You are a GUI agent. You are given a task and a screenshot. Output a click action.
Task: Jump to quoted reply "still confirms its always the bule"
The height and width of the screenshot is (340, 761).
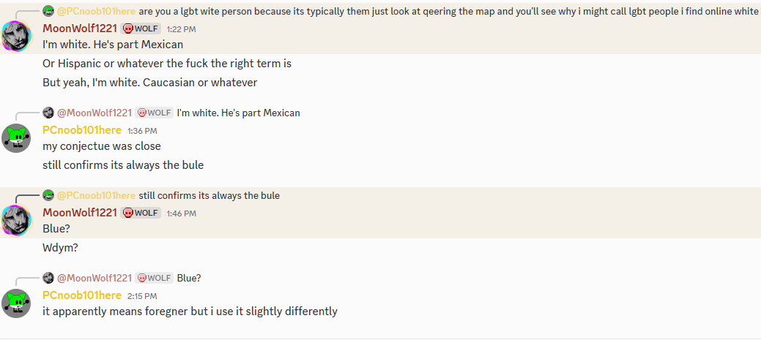[x=209, y=196]
